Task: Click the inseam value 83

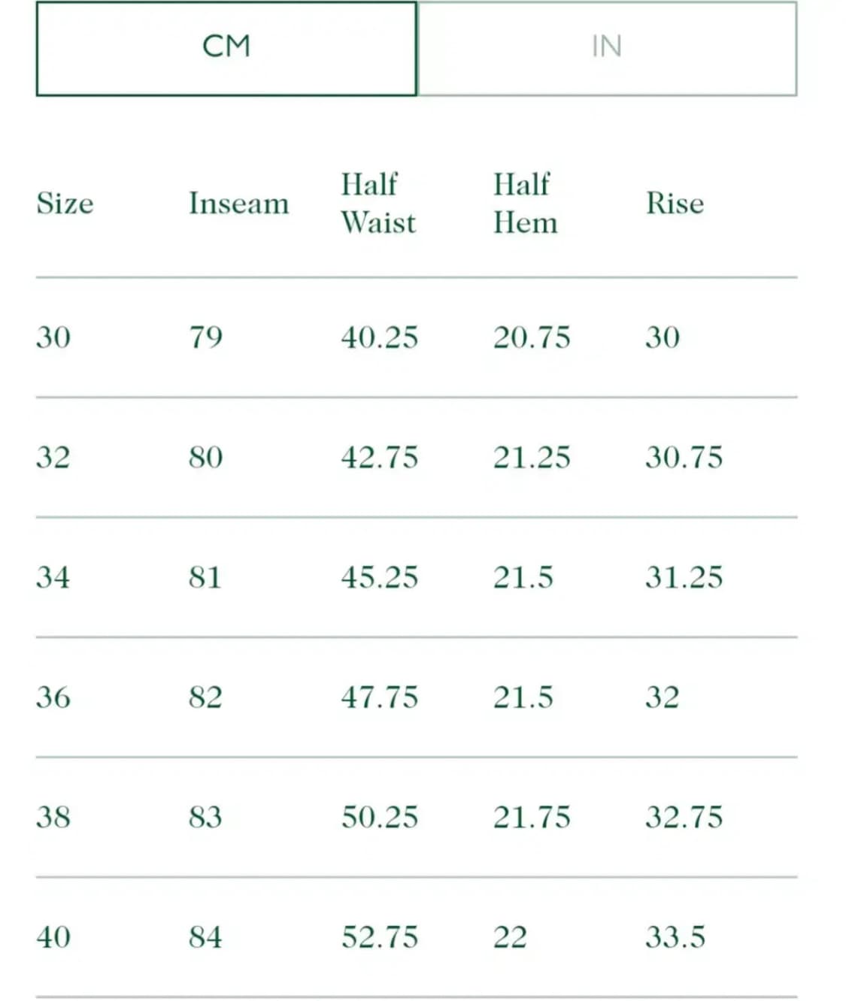Action: (205, 817)
